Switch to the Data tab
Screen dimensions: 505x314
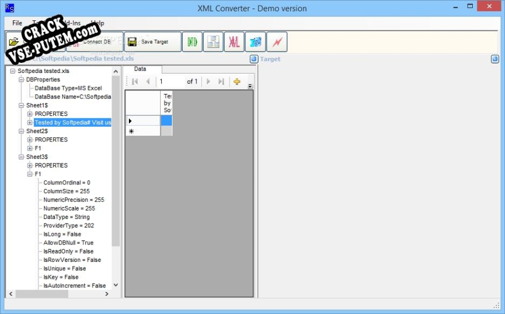pyautogui.click(x=140, y=69)
